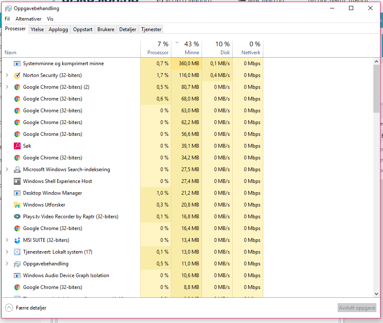Click the 116,0 MB memory cell
383x323 pixels.
[186, 75]
